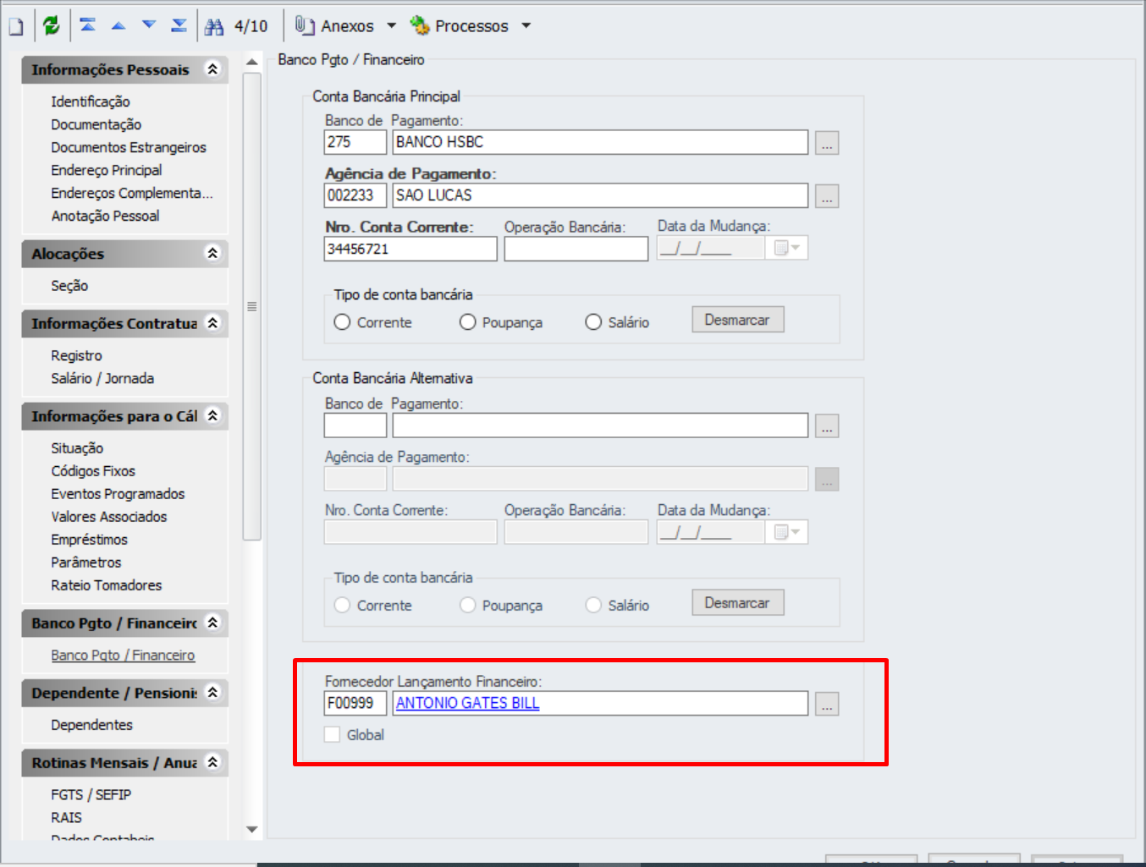Image resolution: width=1146 pixels, height=867 pixels.
Task: Collapse Dependente / Pensionista section
Action: [x=212, y=692]
